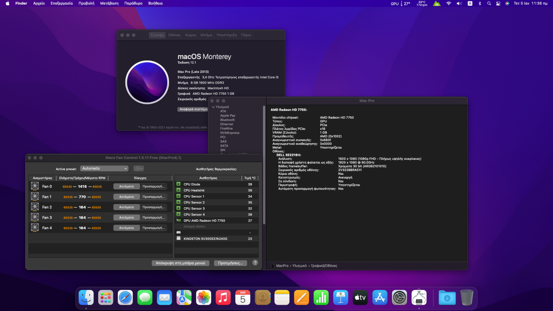Image resolution: width=553 pixels, height=311 pixels.
Task: Open Numbers app in dock
Action: 321,298
